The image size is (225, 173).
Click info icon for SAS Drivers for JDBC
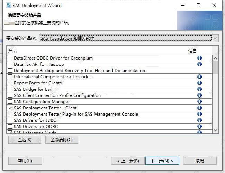tap(199, 120)
